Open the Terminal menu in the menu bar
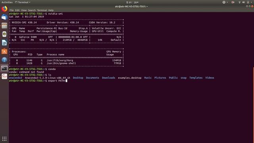 (x=42, y=10)
